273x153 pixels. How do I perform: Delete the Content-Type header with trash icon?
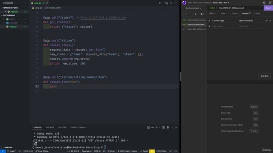[270, 21]
